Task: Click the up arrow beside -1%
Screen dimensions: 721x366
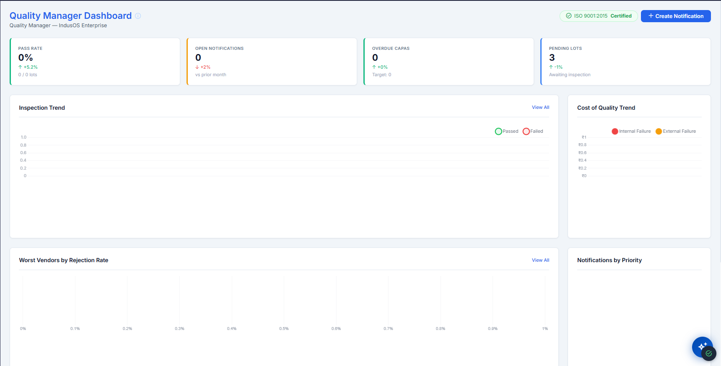Action: point(551,67)
